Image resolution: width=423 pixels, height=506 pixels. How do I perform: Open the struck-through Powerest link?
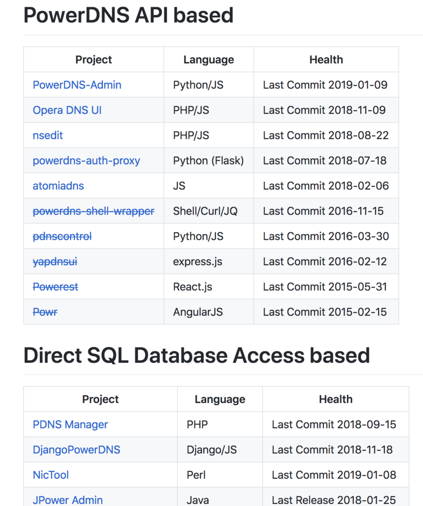coord(55,287)
